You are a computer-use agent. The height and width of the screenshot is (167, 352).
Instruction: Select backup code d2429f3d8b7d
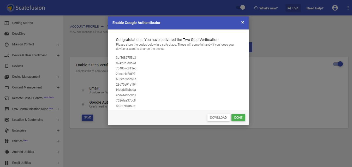pyautogui.click(x=126, y=63)
